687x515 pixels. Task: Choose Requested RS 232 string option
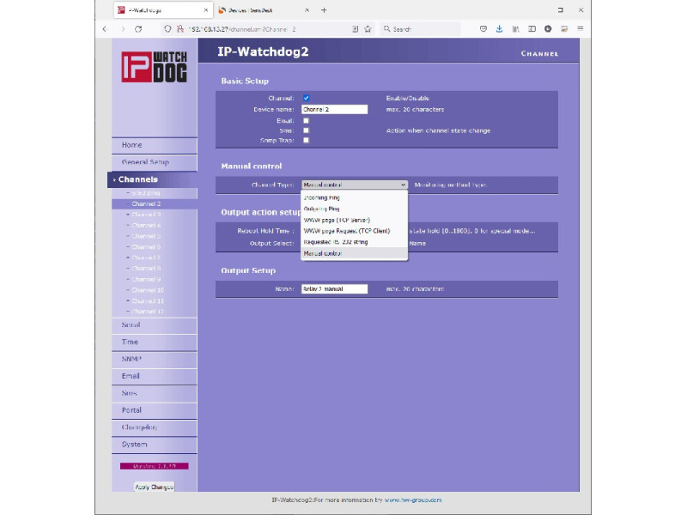pyautogui.click(x=354, y=242)
